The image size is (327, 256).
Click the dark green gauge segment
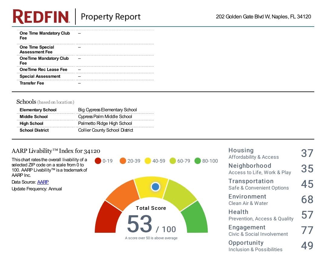point(198,217)
